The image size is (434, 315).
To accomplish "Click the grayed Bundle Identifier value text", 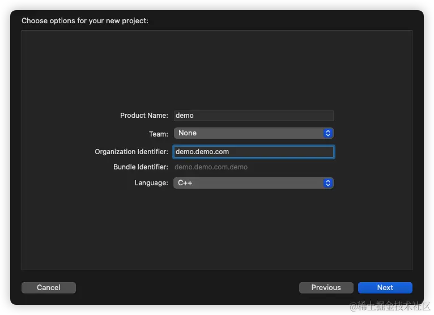I will click(211, 167).
